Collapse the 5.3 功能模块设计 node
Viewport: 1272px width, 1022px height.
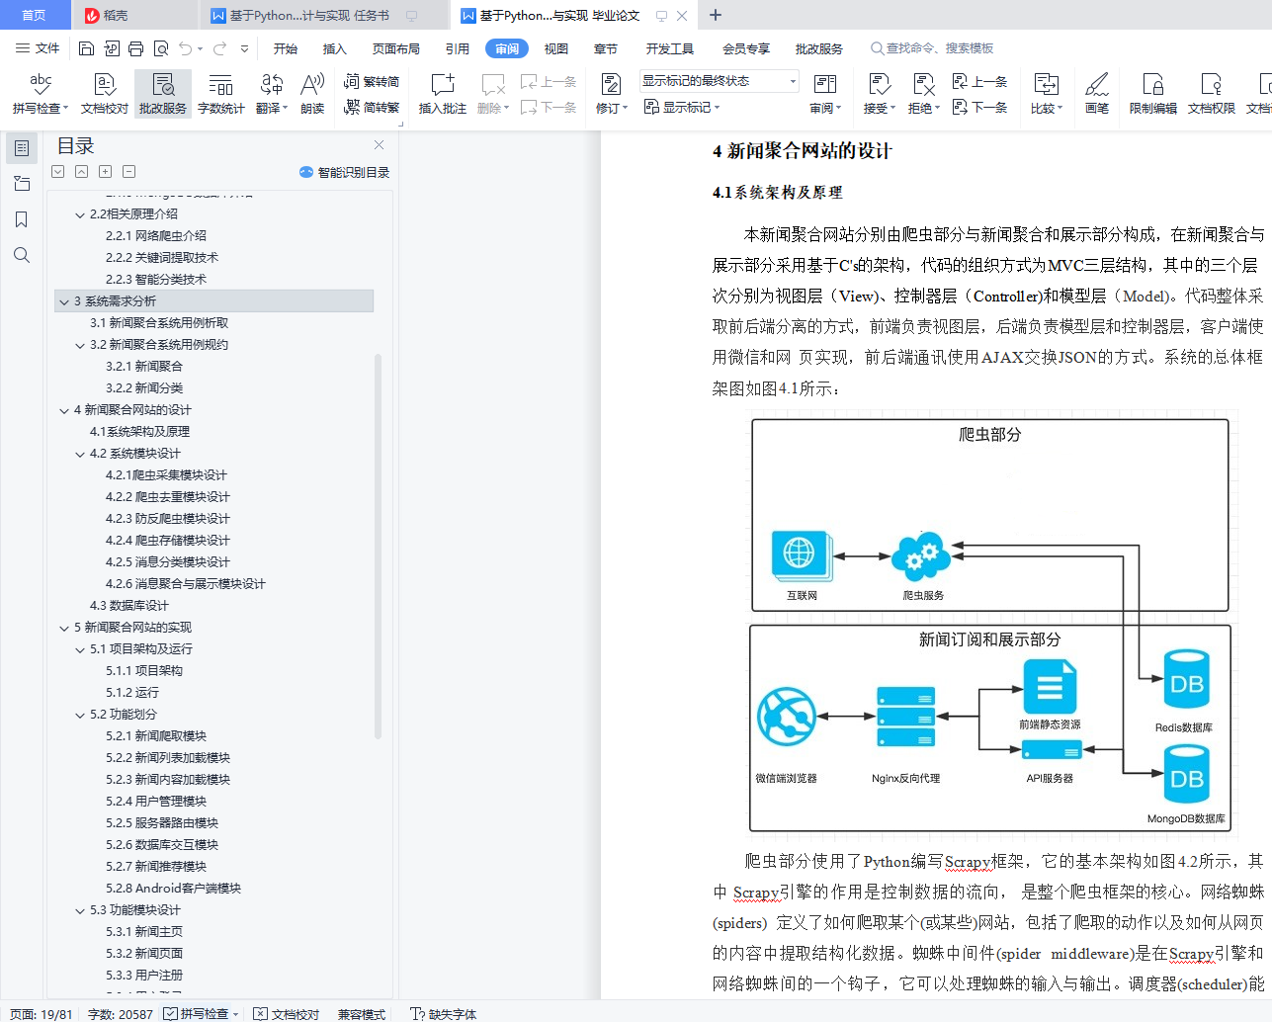pyautogui.click(x=81, y=910)
